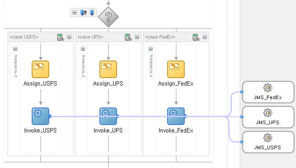Viewport: 296px width, 168px height.
Task: Click the Assign_USPS text label
Action: (40, 84)
